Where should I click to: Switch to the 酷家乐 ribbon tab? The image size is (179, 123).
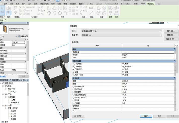[81, 4]
